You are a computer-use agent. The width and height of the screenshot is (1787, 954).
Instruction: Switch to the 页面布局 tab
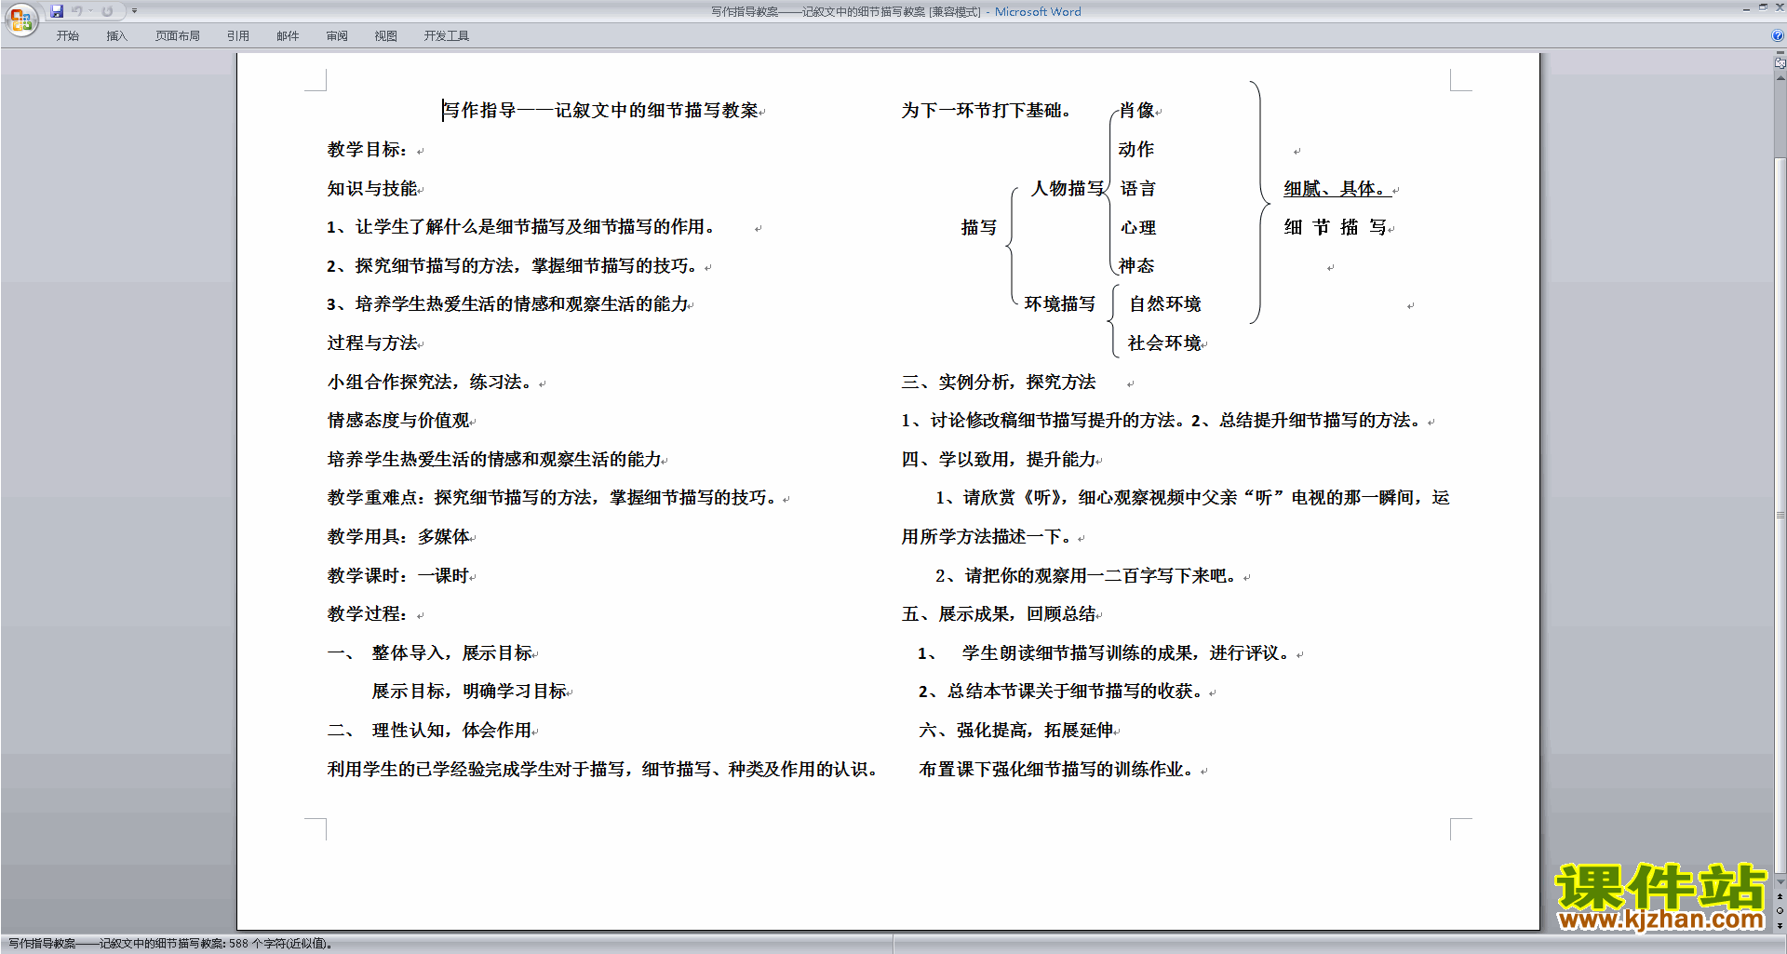(x=178, y=36)
